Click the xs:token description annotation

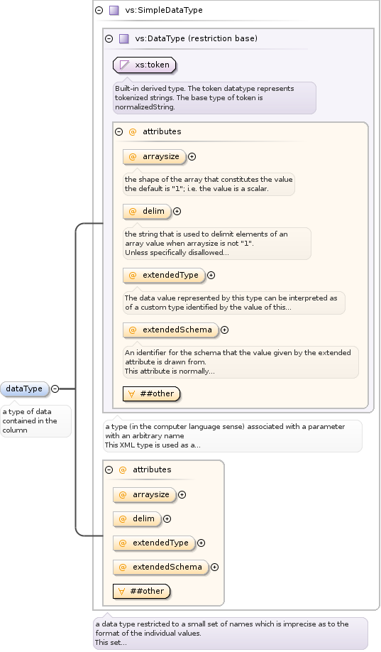click(x=214, y=98)
